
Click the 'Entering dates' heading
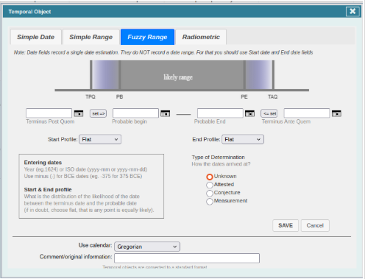coord(43,163)
